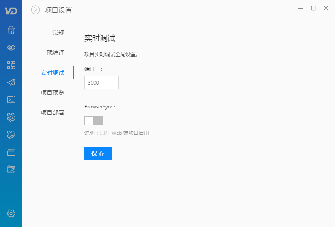Click the 说明：只在 Web 端项目启用 note
Screen dimensions: 335x227
pyautogui.click(x=117, y=133)
